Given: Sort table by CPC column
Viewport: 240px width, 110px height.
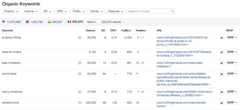Looking at the screenshot, I should (113, 31).
